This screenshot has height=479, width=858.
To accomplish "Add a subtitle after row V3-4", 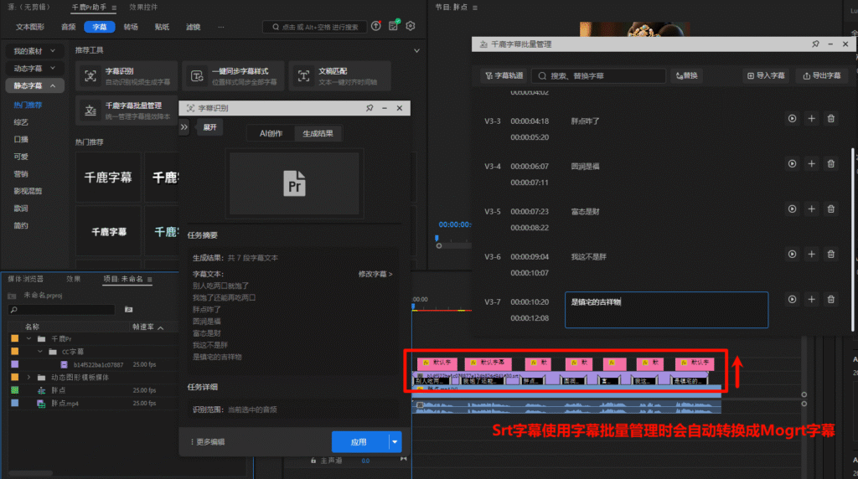I will (811, 163).
